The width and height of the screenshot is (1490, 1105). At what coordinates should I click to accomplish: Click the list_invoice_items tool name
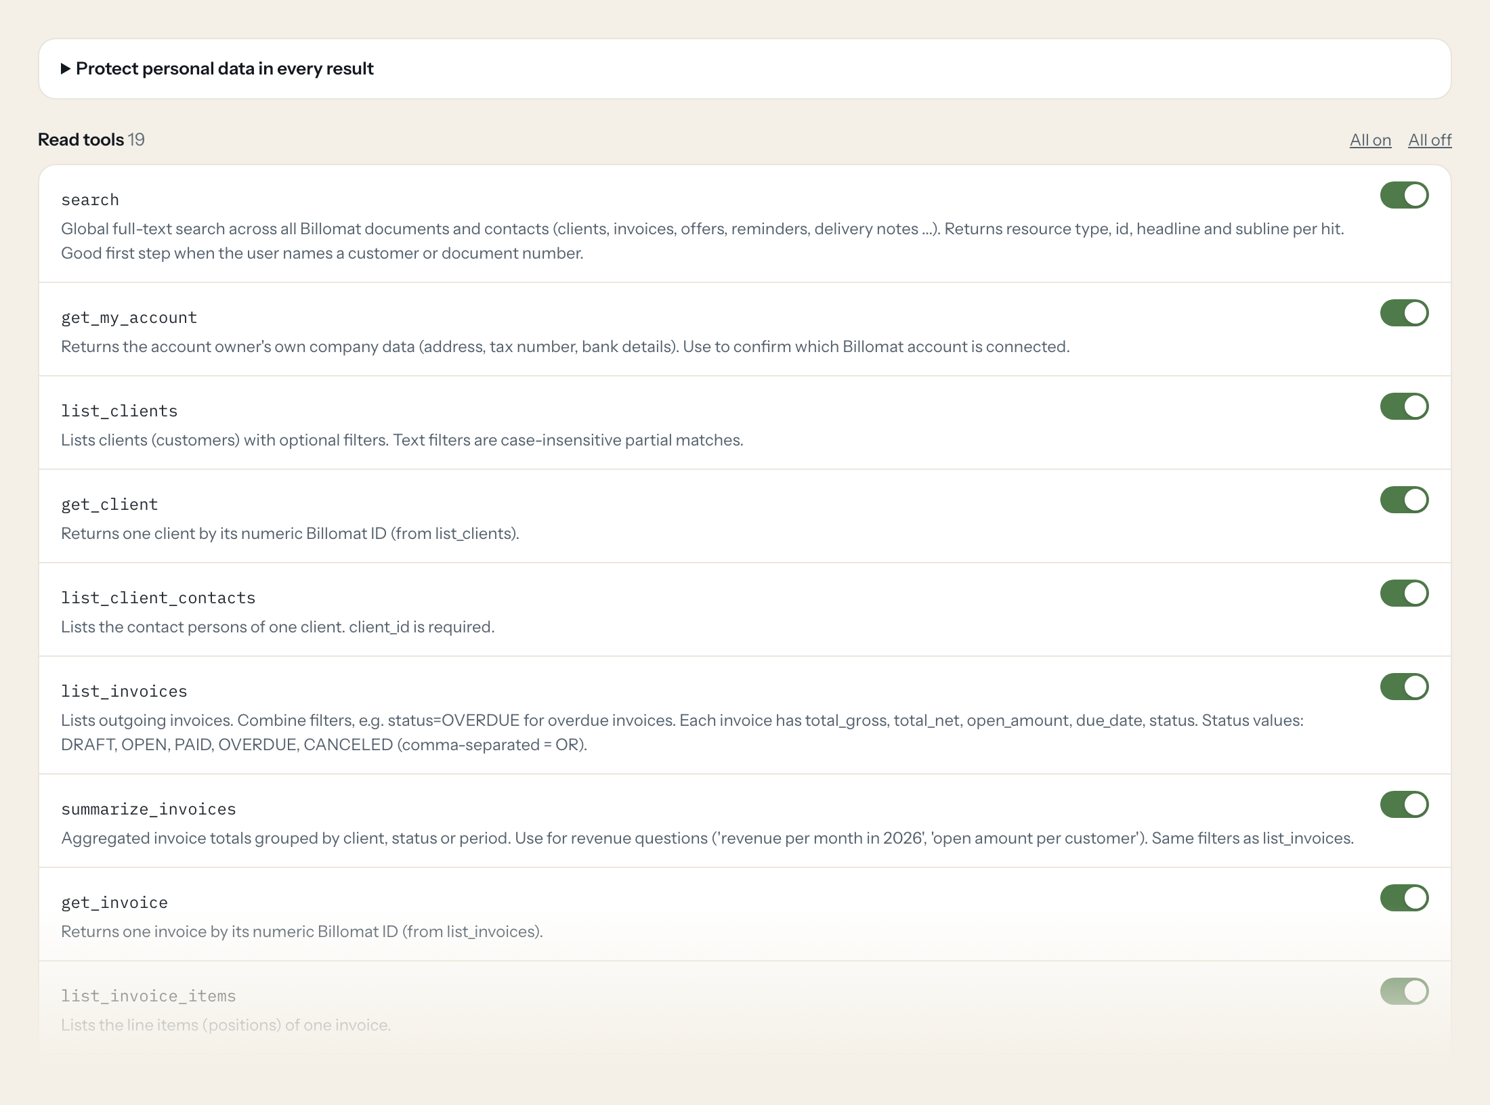coord(148,996)
